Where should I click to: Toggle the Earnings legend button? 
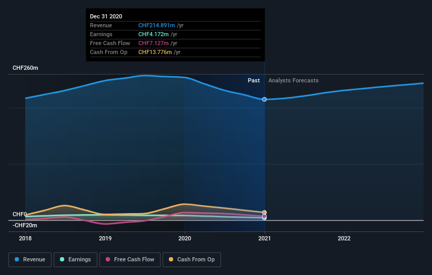click(75, 260)
